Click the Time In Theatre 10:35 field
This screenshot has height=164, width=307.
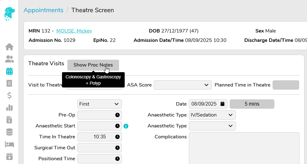(x=100, y=137)
